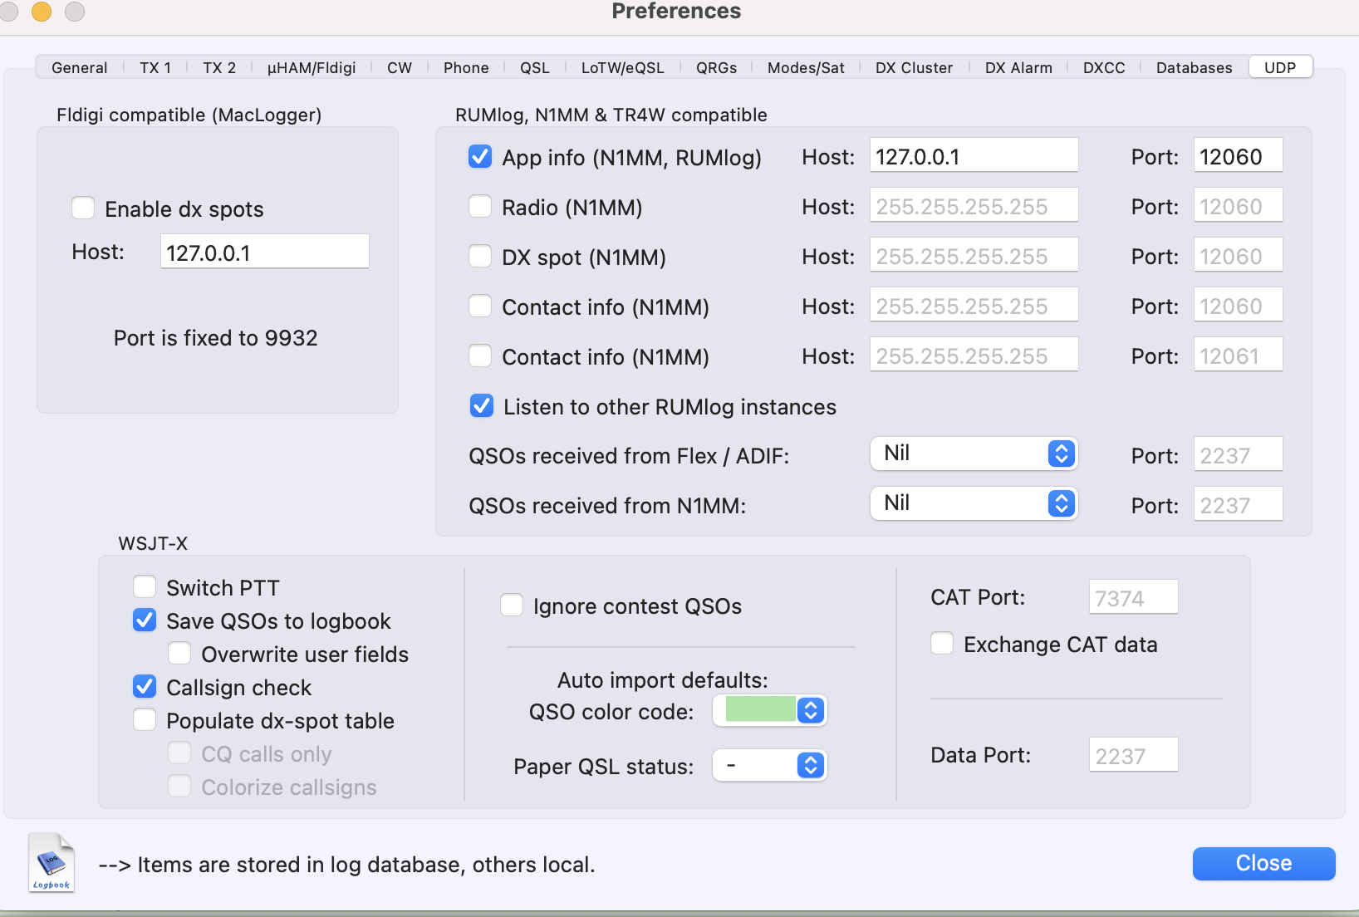Viewport: 1359px width, 917px height.
Task: Open Paper QSL status dropdown
Action: point(769,765)
